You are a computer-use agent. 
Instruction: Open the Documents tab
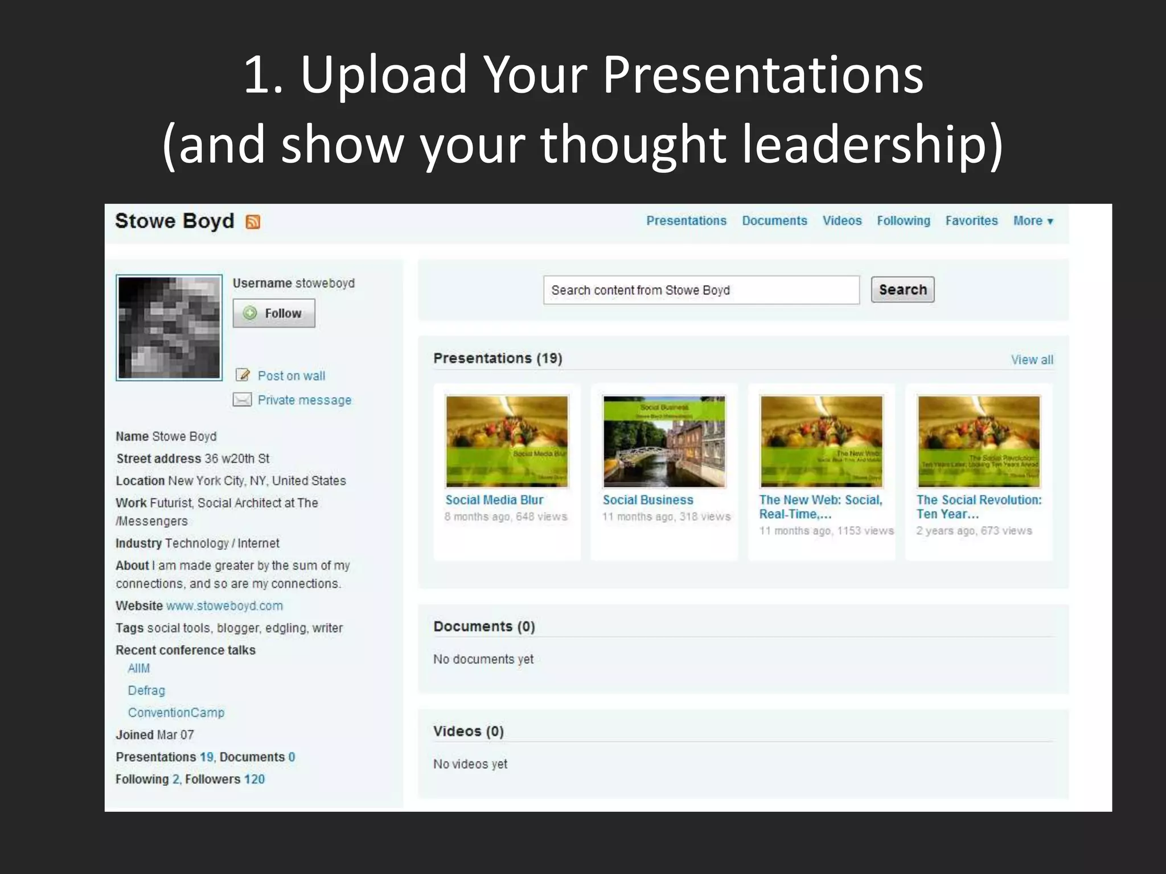click(x=774, y=221)
